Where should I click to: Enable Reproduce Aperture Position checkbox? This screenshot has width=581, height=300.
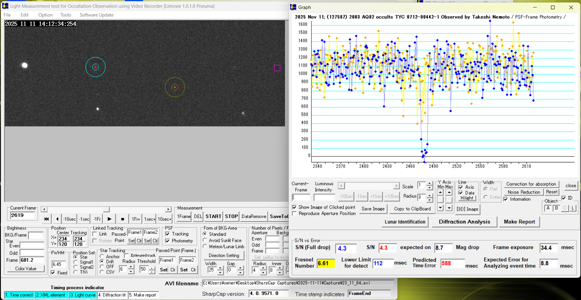294,213
